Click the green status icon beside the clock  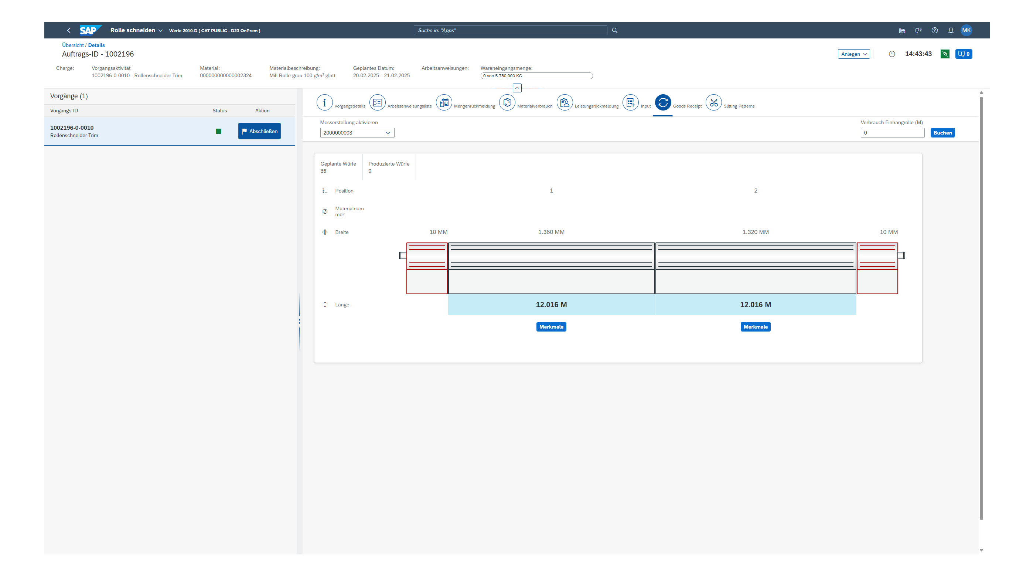(945, 54)
